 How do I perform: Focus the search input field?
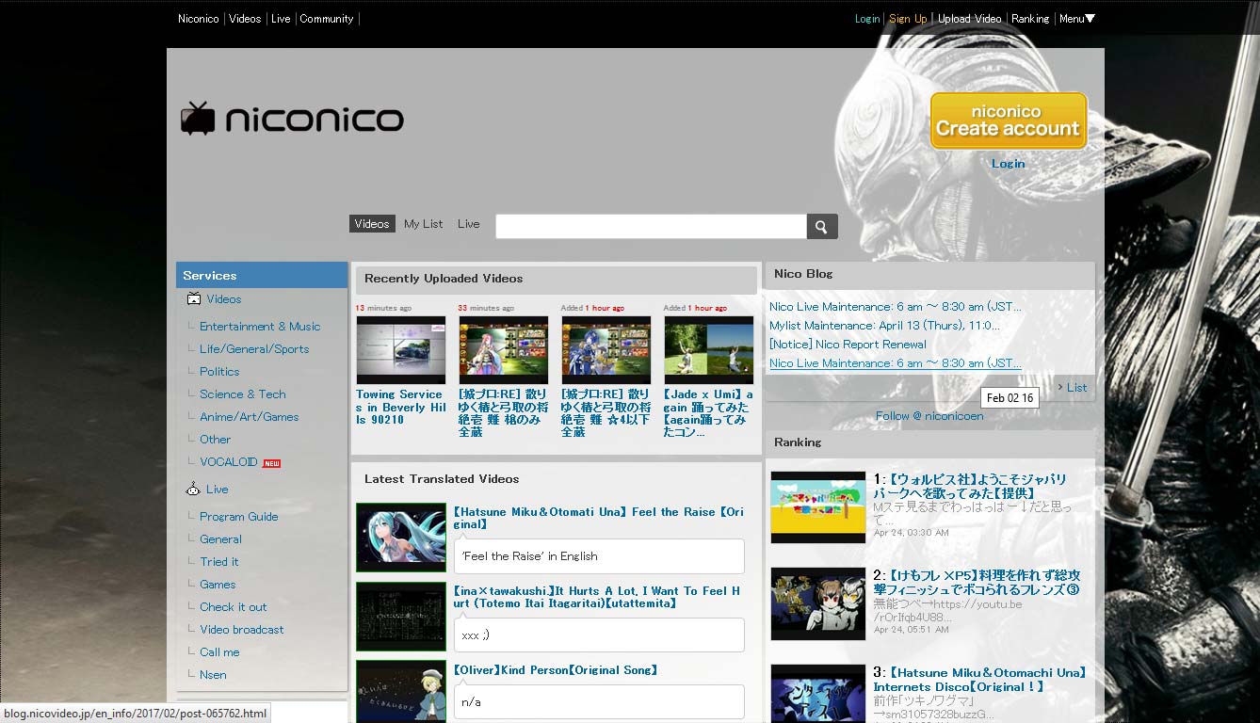pos(651,226)
